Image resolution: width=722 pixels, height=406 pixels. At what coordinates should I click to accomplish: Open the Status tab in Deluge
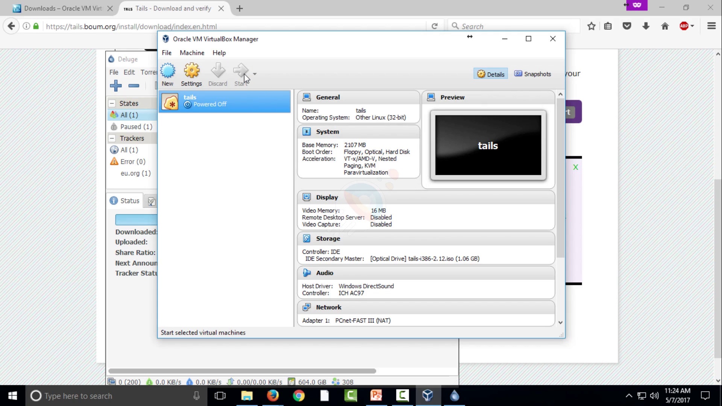(x=125, y=201)
